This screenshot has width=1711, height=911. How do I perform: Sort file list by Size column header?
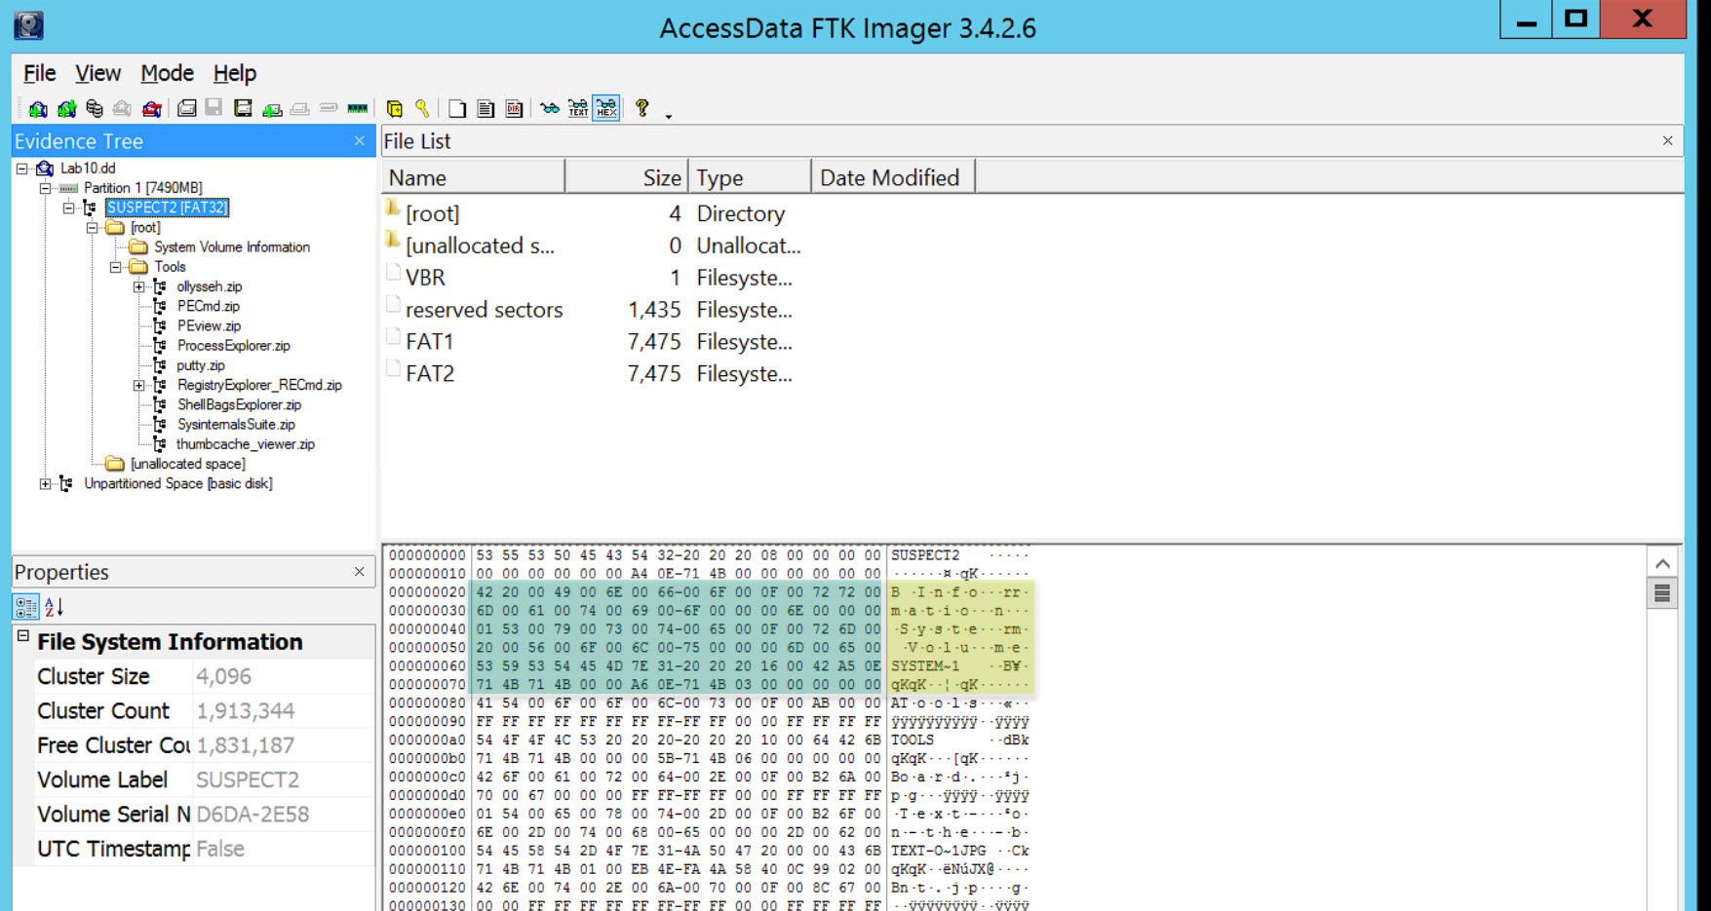pyautogui.click(x=660, y=178)
